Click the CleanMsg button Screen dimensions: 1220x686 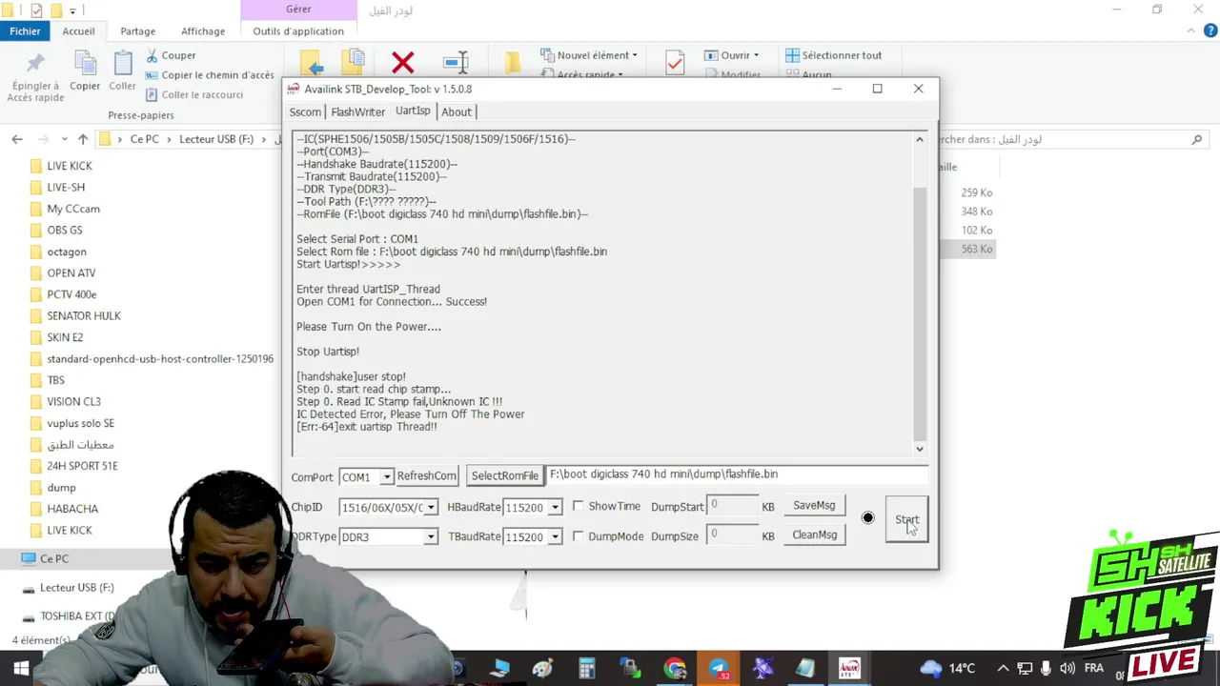[814, 535]
